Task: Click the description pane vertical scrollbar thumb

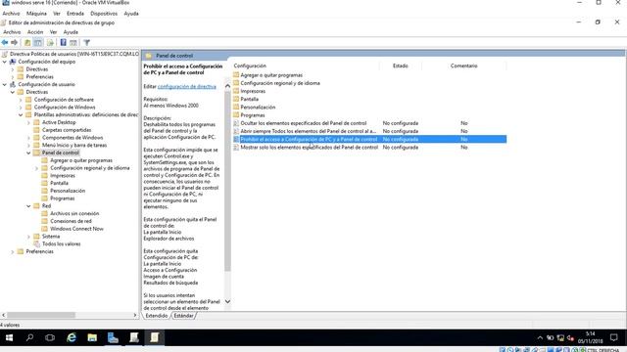Action: click(x=227, y=181)
